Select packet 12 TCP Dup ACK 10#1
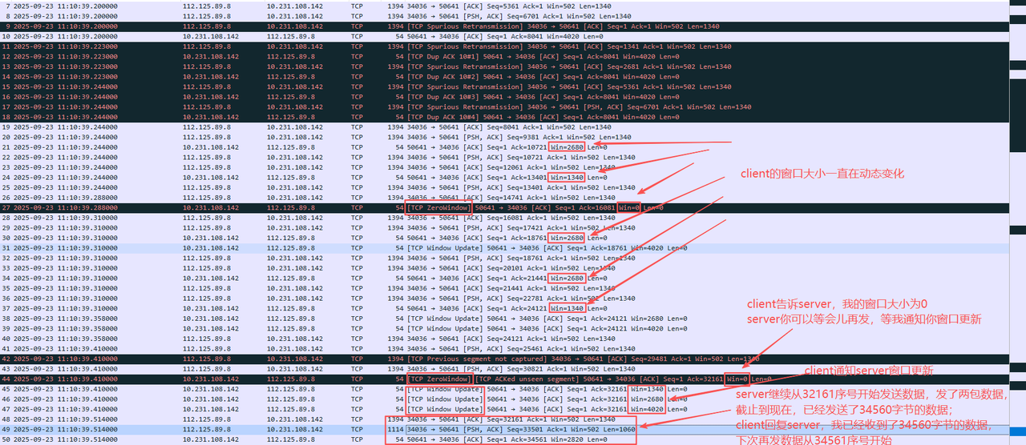Screen dimensions: 1026x445 513,57
